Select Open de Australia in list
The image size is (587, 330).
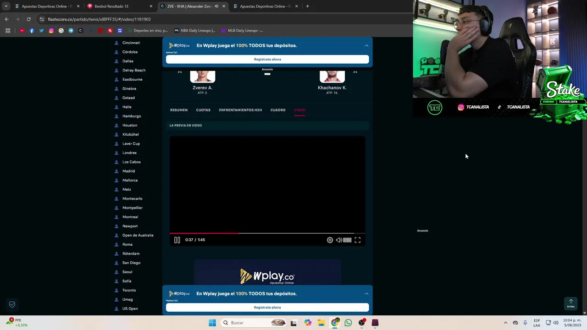(138, 235)
